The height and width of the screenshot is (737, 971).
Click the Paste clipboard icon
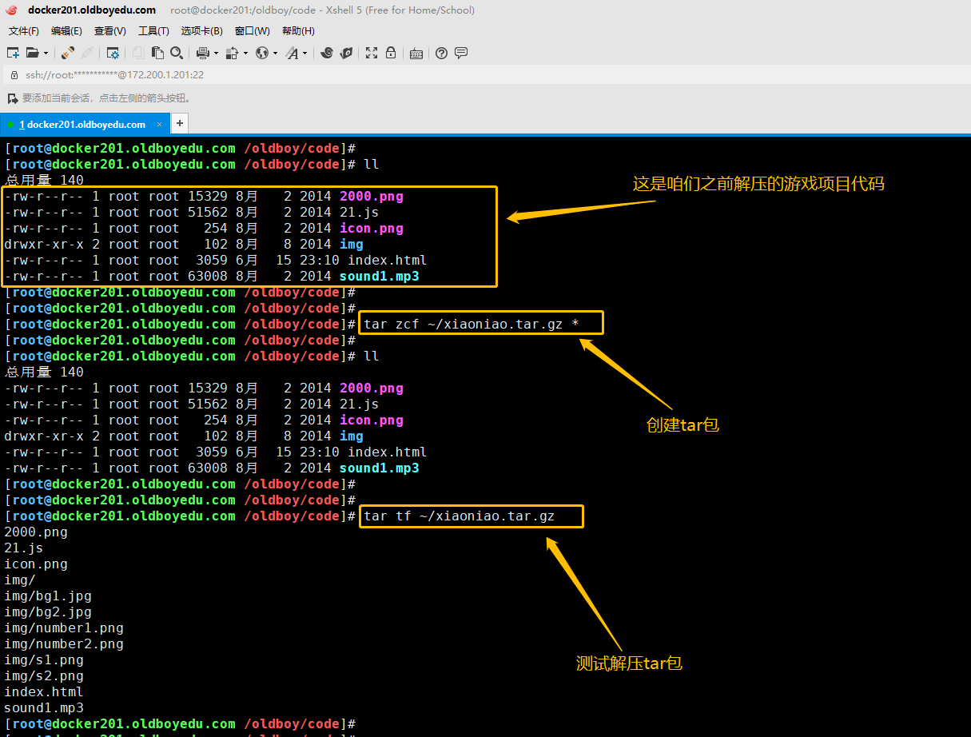(157, 54)
